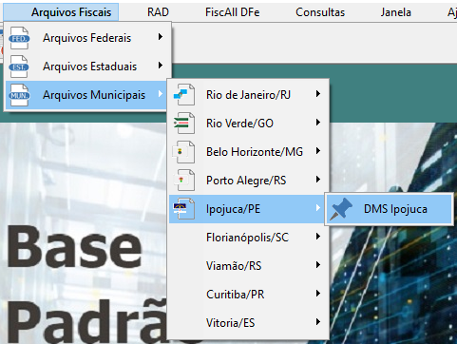Click the pushpin icon beside DMS Ipojuca
Image resolution: width=457 pixels, height=344 pixels.
click(341, 209)
